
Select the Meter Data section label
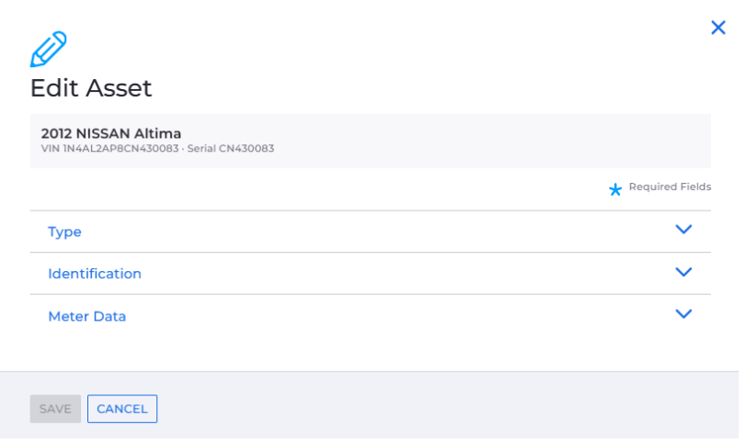(x=87, y=316)
